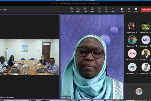Select the WL Williams participant avatar

point(132,67)
